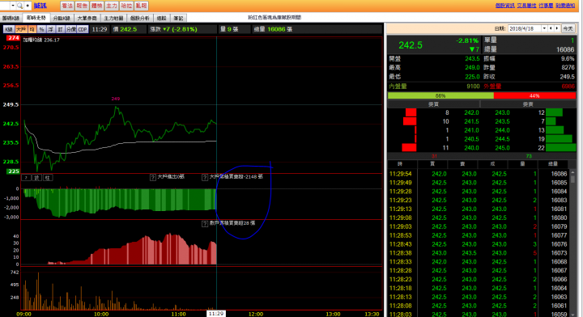Image resolution: width=583 pixels, height=317 pixels.
Task: Select the 線 line mode button
Action: click(x=36, y=178)
